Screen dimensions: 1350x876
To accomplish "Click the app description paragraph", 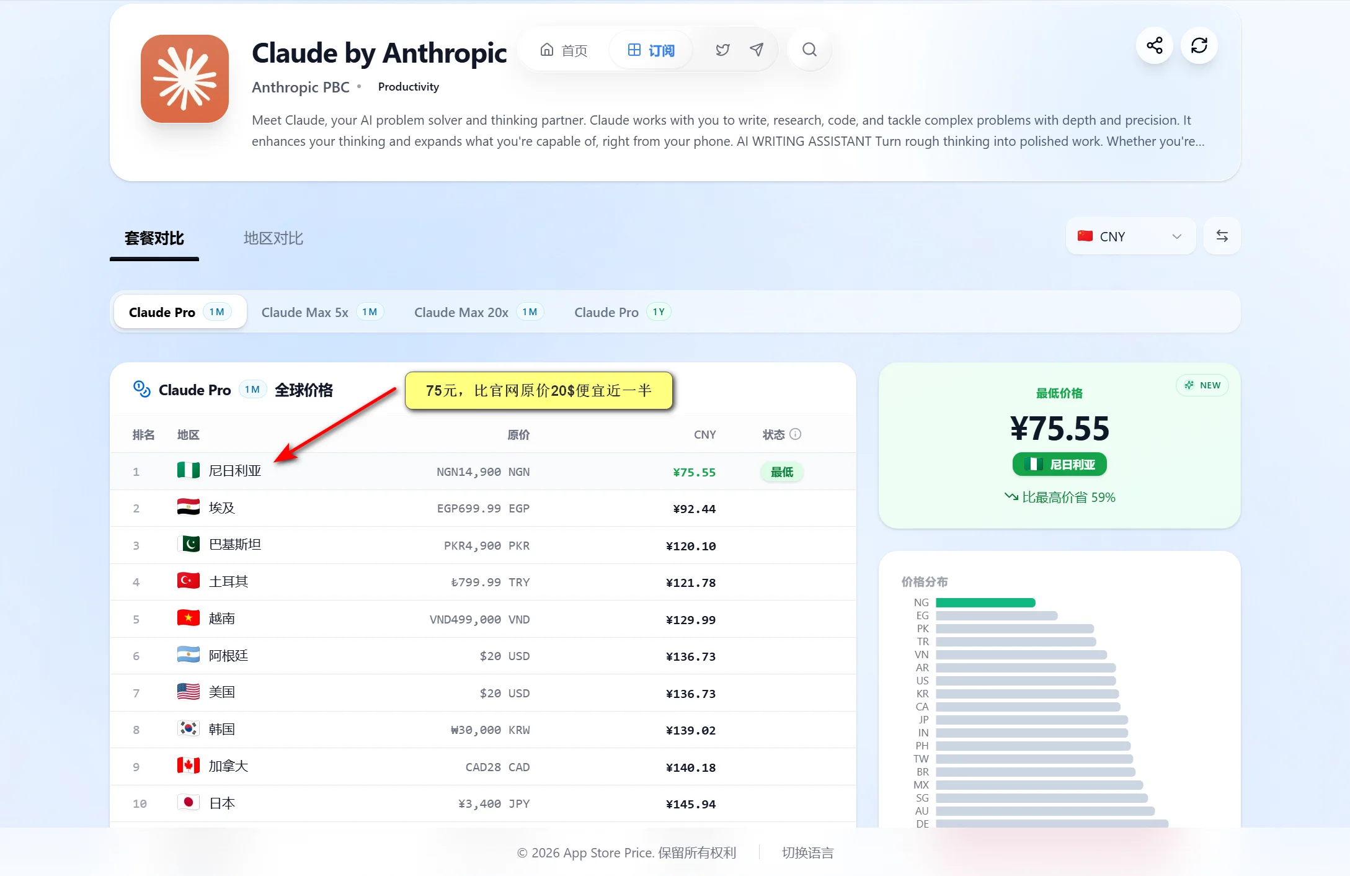I will pyautogui.click(x=728, y=131).
